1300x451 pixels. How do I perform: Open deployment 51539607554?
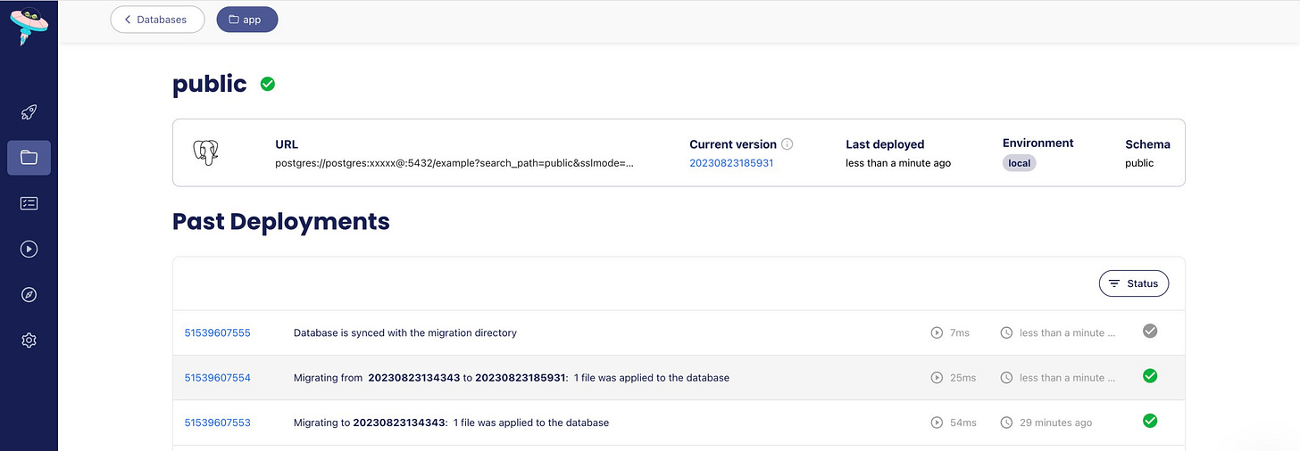click(218, 378)
